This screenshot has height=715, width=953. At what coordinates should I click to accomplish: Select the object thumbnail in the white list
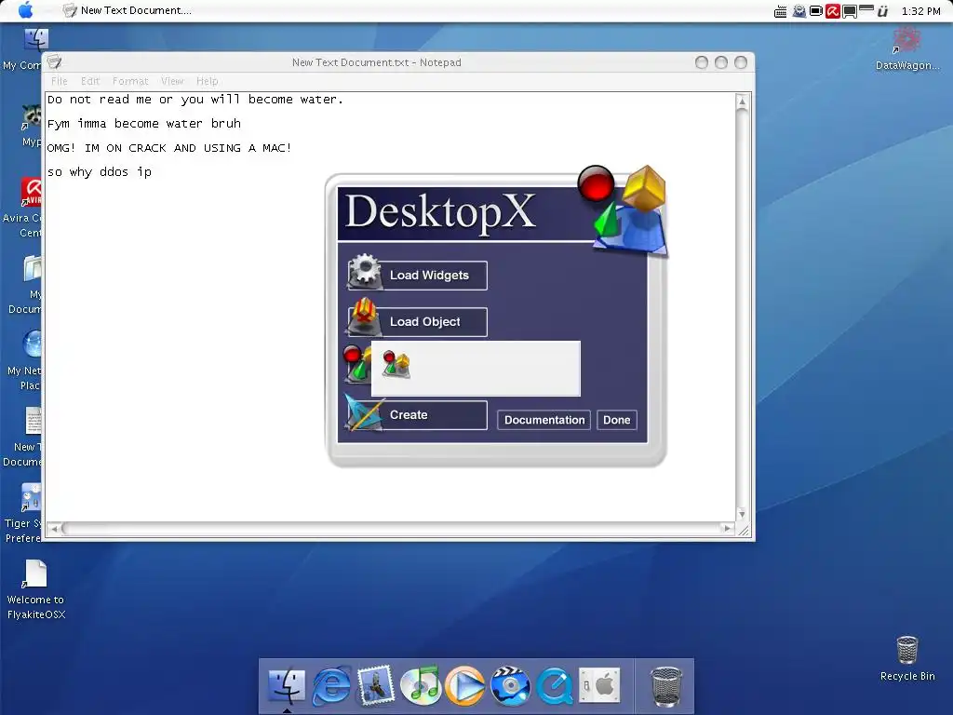[396, 365]
